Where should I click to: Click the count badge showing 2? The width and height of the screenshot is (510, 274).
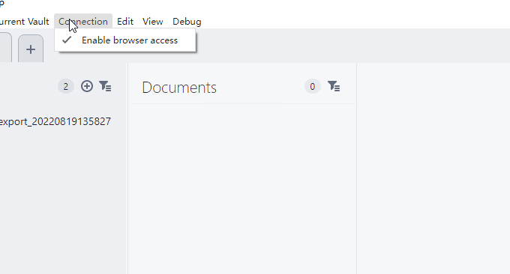click(x=66, y=87)
